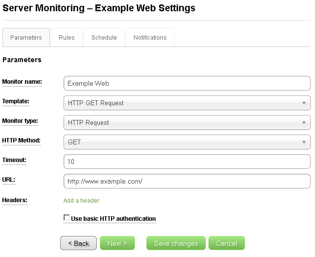The height and width of the screenshot is (257, 315).
Task: Open the Monitor type dropdown
Action: click(187, 122)
